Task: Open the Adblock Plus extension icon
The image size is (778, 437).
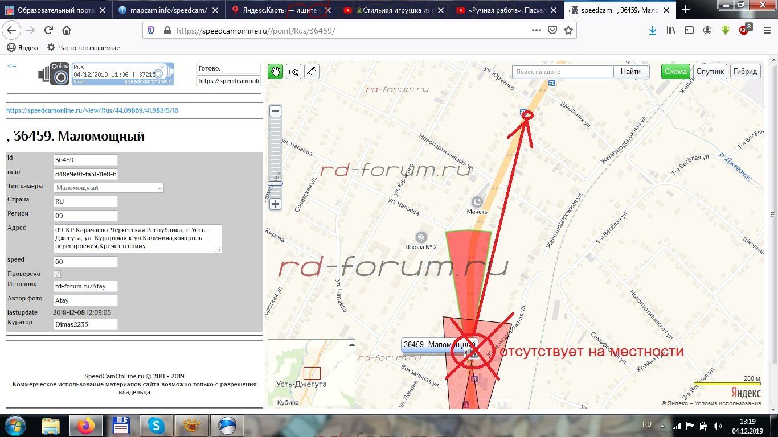Action: pyautogui.click(x=744, y=30)
